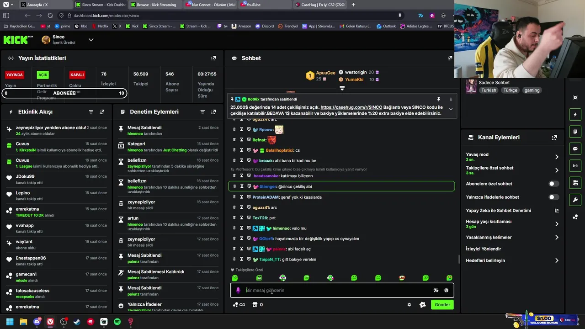Click the chat scrollbar
The image size is (585, 329).
459,259
